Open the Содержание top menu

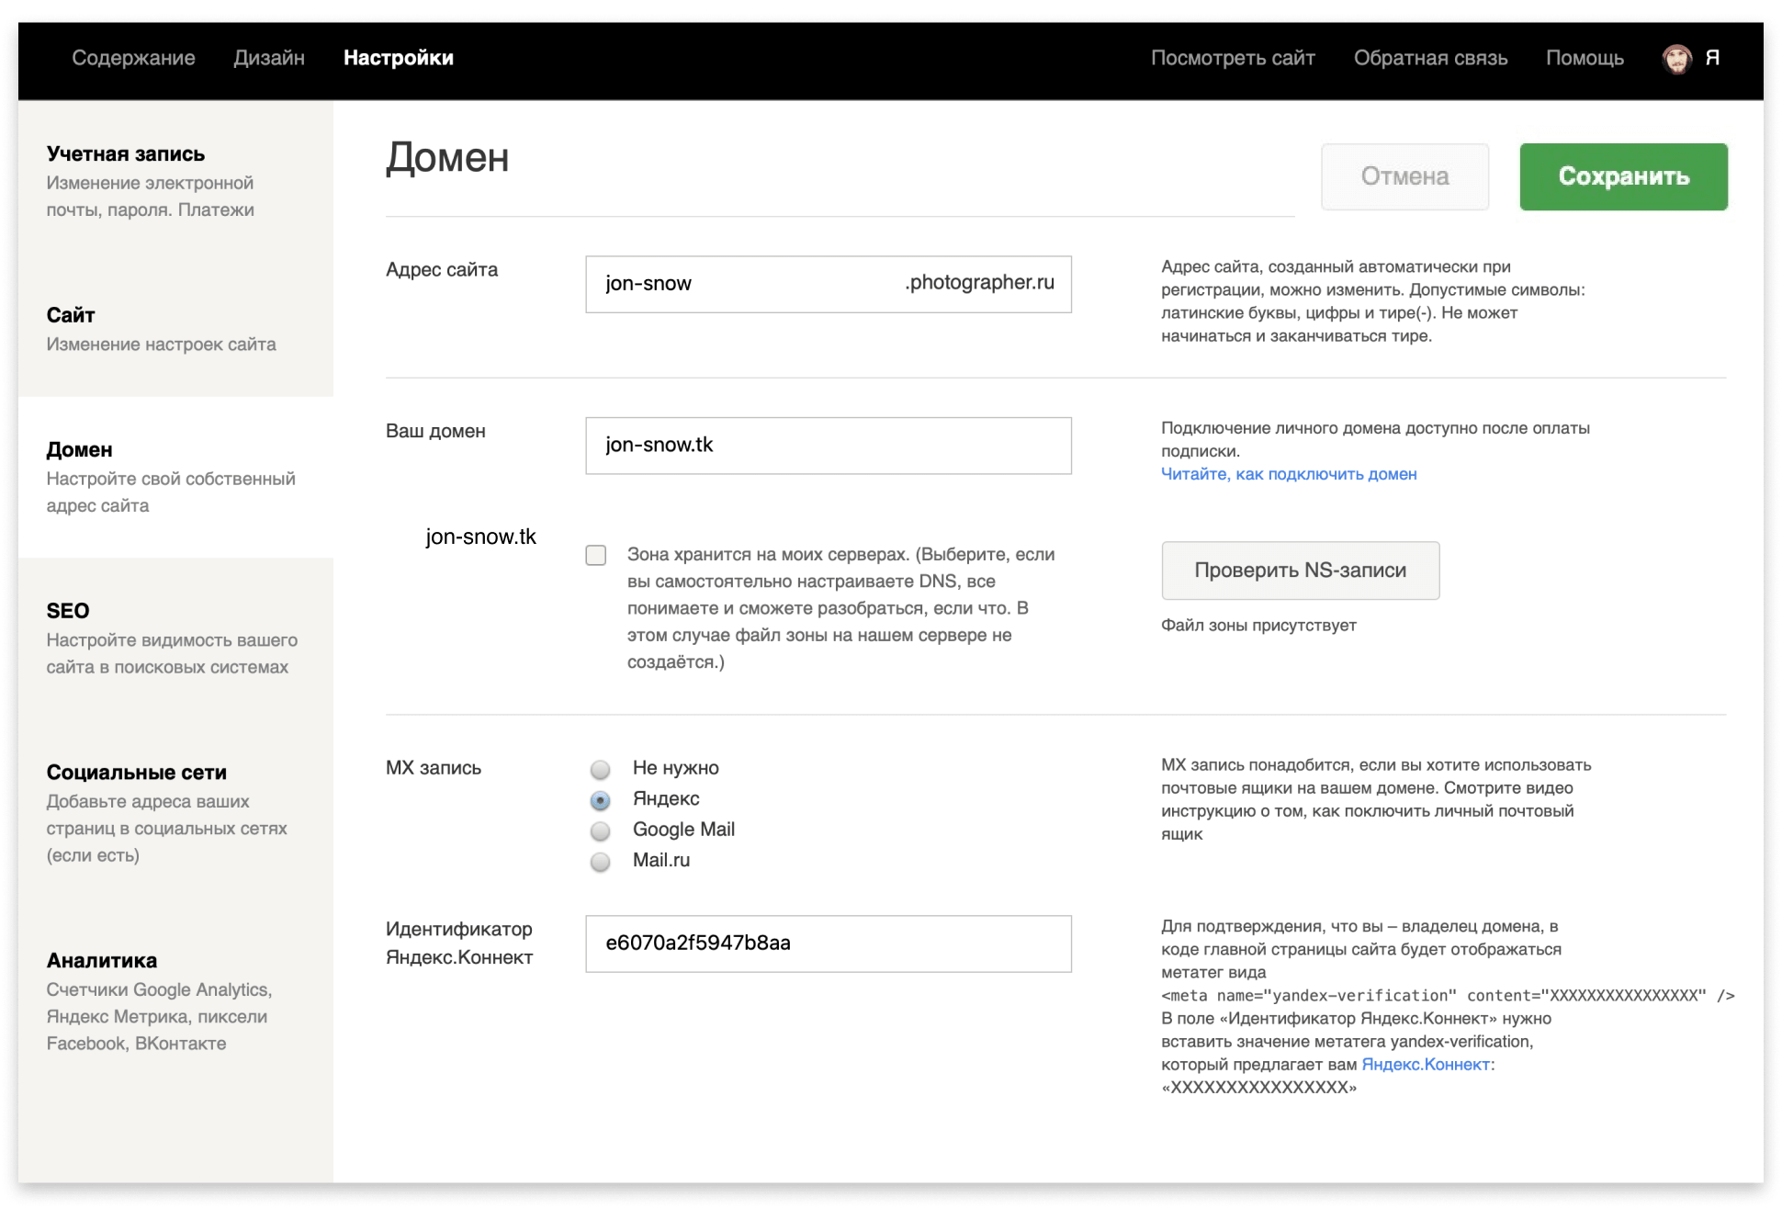pyautogui.click(x=133, y=58)
